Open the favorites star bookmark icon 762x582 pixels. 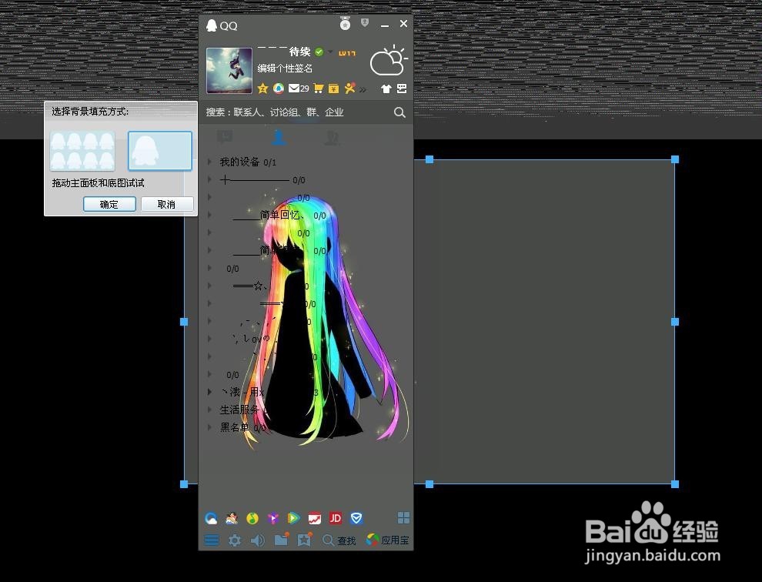point(305,539)
